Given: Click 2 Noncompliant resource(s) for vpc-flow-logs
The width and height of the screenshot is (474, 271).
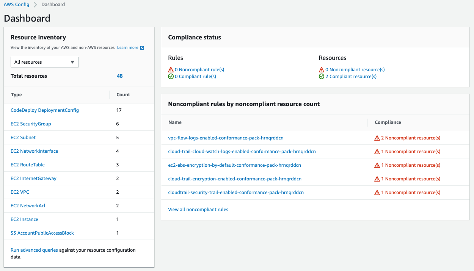Looking at the screenshot, I should point(411,138).
